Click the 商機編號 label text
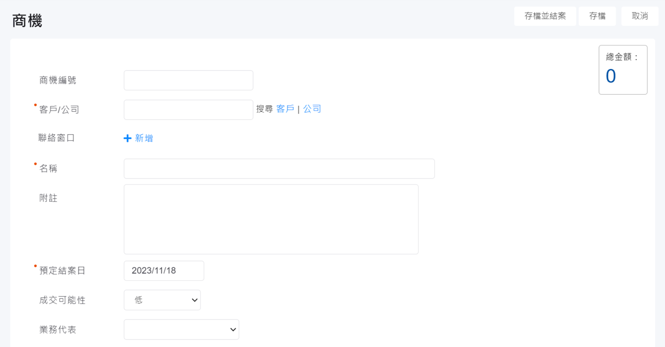 pyautogui.click(x=58, y=80)
